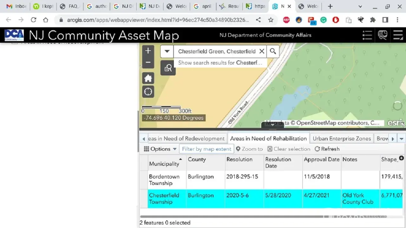This screenshot has width=406, height=228.
Task: Toggle the partially hidden layer checkbox
Action: tap(15, 43)
